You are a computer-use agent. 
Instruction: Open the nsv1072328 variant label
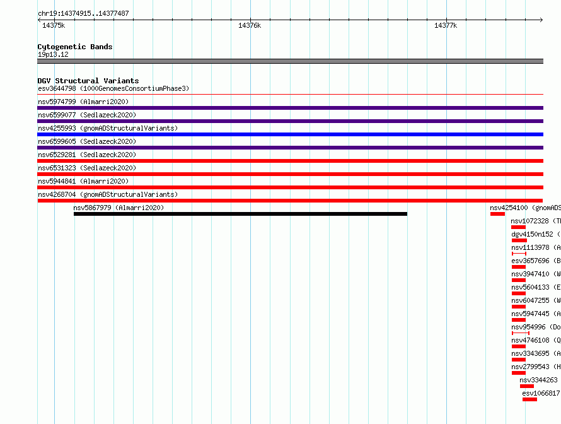click(x=536, y=221)
